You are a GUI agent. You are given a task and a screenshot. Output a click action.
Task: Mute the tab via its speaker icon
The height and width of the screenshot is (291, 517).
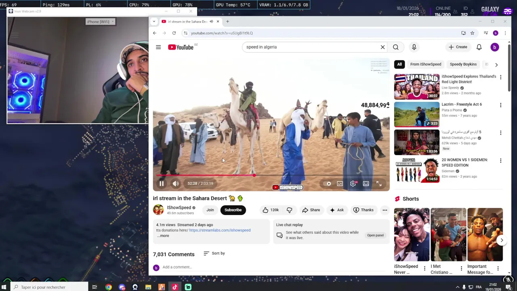pyautogui.click(x=211, y=21)
